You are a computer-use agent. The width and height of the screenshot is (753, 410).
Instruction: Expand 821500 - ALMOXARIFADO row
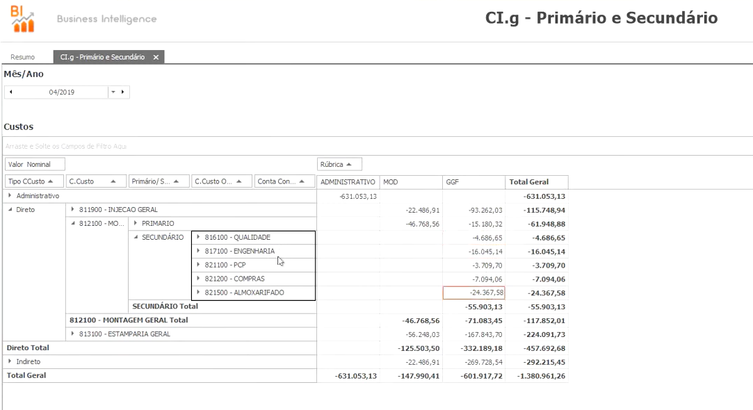tap(198, 293)
